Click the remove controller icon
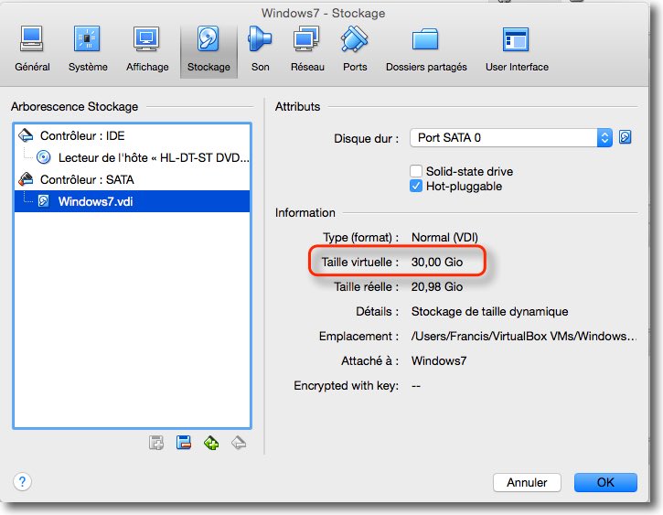Screen dimensions: 663x515 click(x=184, y=443)
